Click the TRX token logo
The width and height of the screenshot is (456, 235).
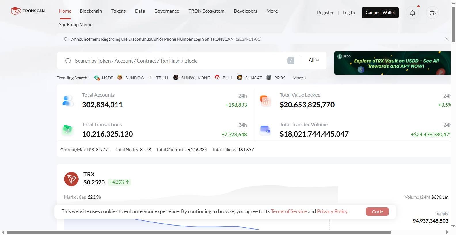(71, 179)
